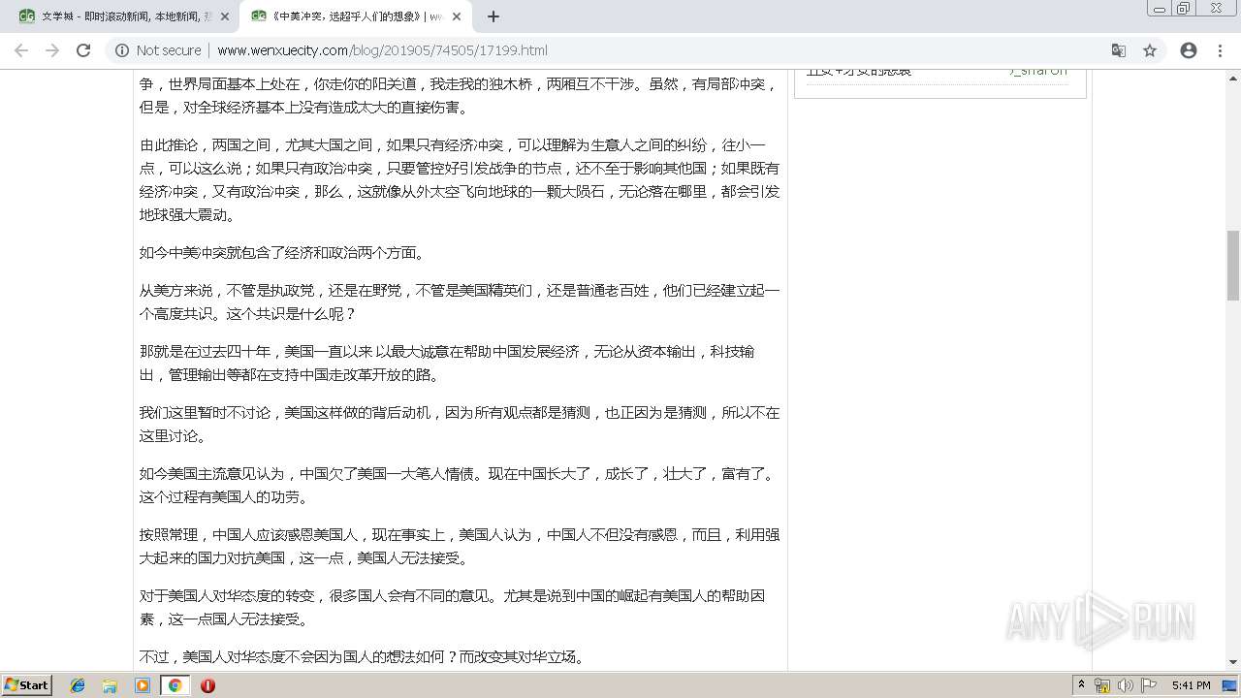Open a new browser tab
This screenshot has width=1241, height=698.
coord(493,16)
